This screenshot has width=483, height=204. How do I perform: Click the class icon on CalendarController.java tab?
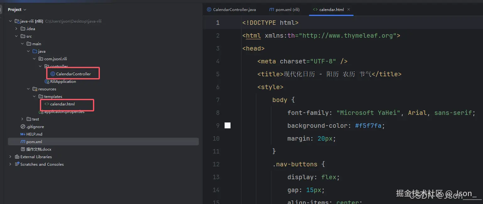209,10
